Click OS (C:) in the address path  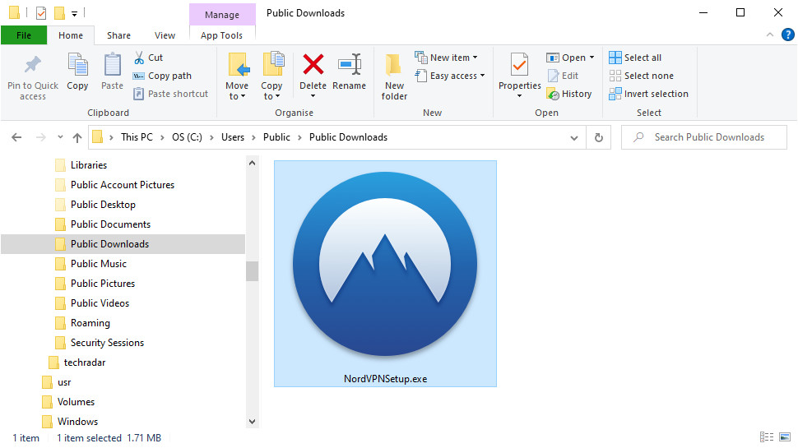pyautogui.click(x=187, y=137)
